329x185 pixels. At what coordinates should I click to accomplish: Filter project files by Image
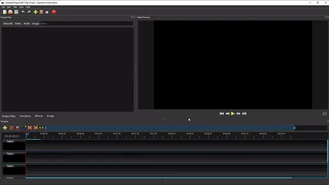pyautogui.click(x=35, y=24)
